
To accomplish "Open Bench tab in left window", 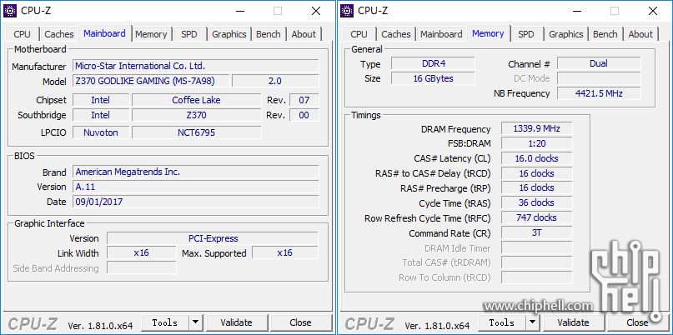I will pos(269,34).
